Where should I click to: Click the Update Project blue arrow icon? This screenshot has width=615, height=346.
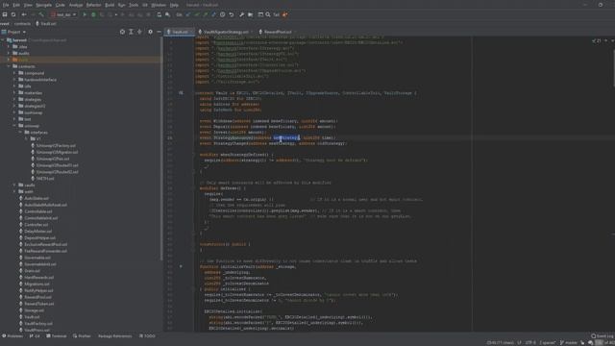point(188,14)
